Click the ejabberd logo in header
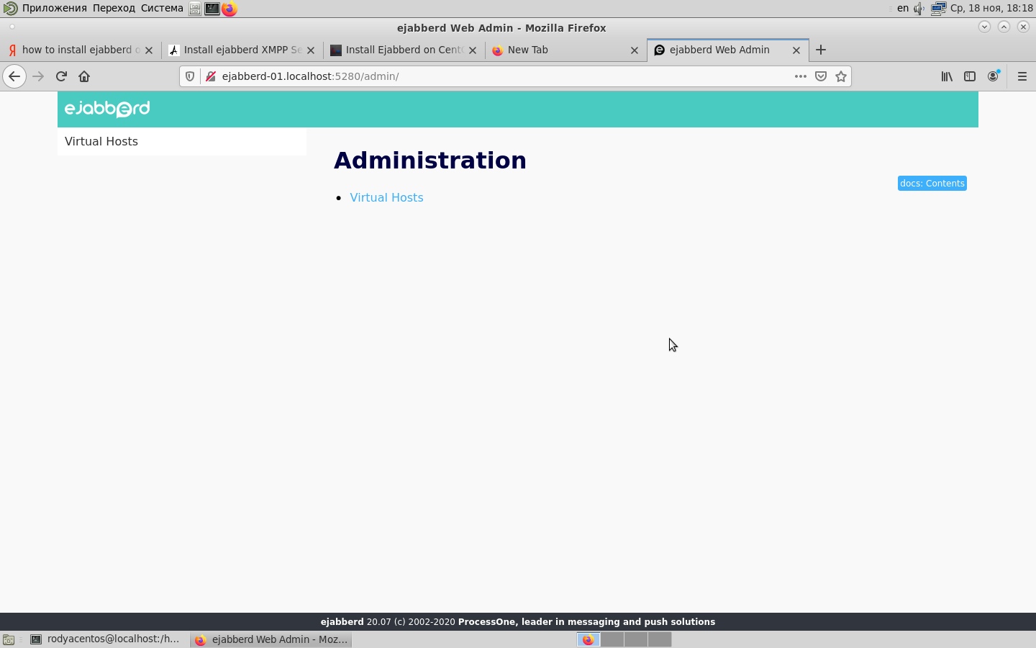The width and height of the screenshot is (1036, 648). 107,109
